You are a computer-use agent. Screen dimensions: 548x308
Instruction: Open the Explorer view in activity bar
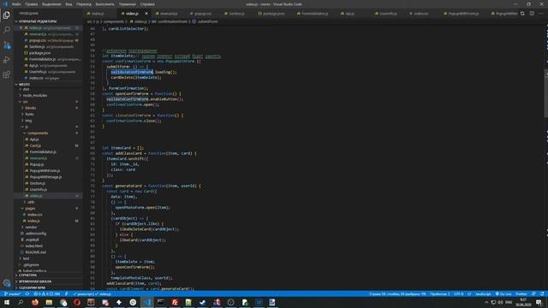(7, 15)
